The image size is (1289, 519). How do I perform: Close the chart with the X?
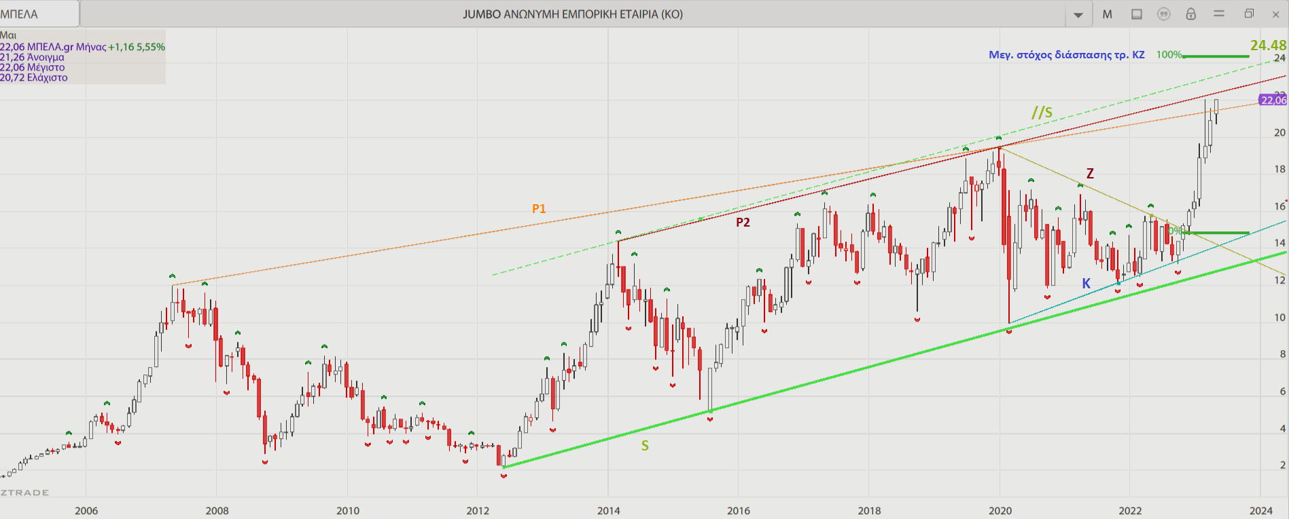(1275, 14)
